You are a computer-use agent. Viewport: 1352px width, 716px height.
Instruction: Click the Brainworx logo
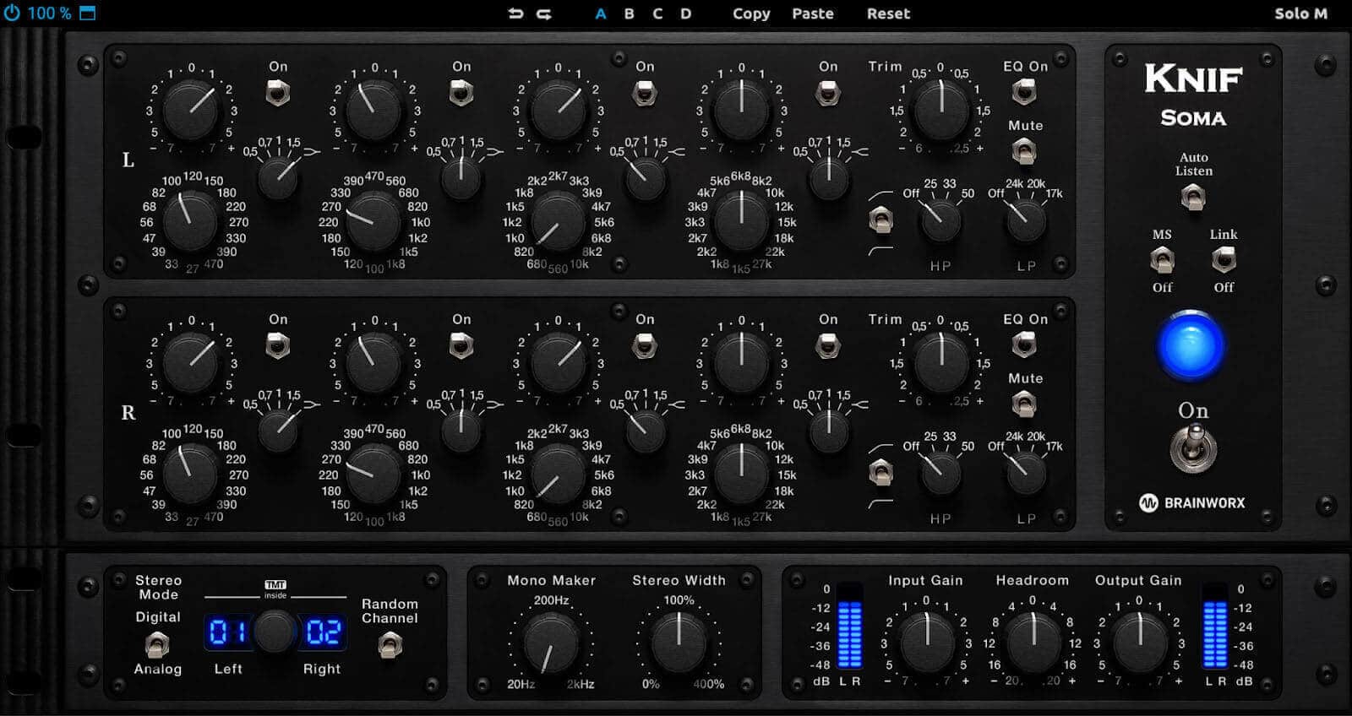point(1192,502)
